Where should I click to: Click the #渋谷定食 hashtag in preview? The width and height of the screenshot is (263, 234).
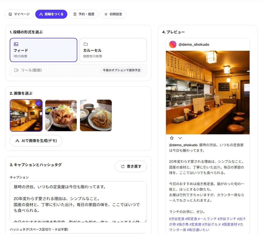click(x=177, y=219)
